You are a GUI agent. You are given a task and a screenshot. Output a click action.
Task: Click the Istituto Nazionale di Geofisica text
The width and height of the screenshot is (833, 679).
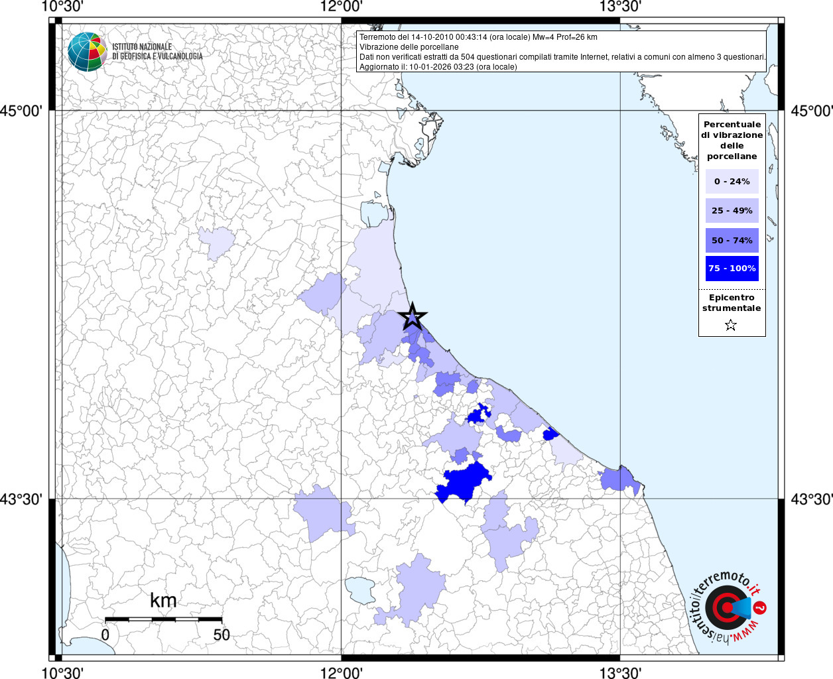pyautogui.click(x=157, y=52)
